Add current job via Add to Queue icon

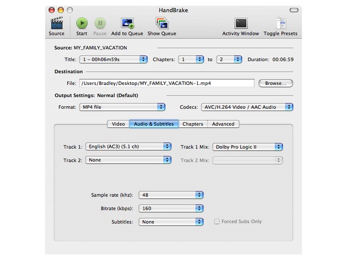coord(127,23)
